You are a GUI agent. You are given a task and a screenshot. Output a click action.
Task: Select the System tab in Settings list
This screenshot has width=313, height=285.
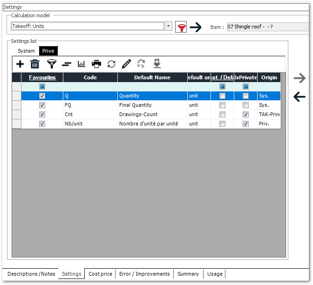[x=26, y=51]
